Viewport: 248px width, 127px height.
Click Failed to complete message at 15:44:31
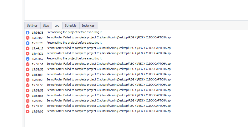click(x=109, y=53)
